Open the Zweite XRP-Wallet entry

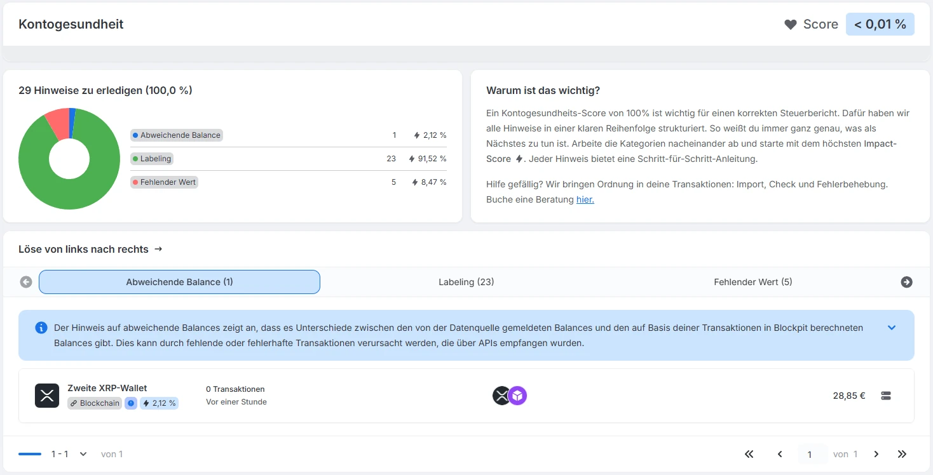[x=466, y=396]
